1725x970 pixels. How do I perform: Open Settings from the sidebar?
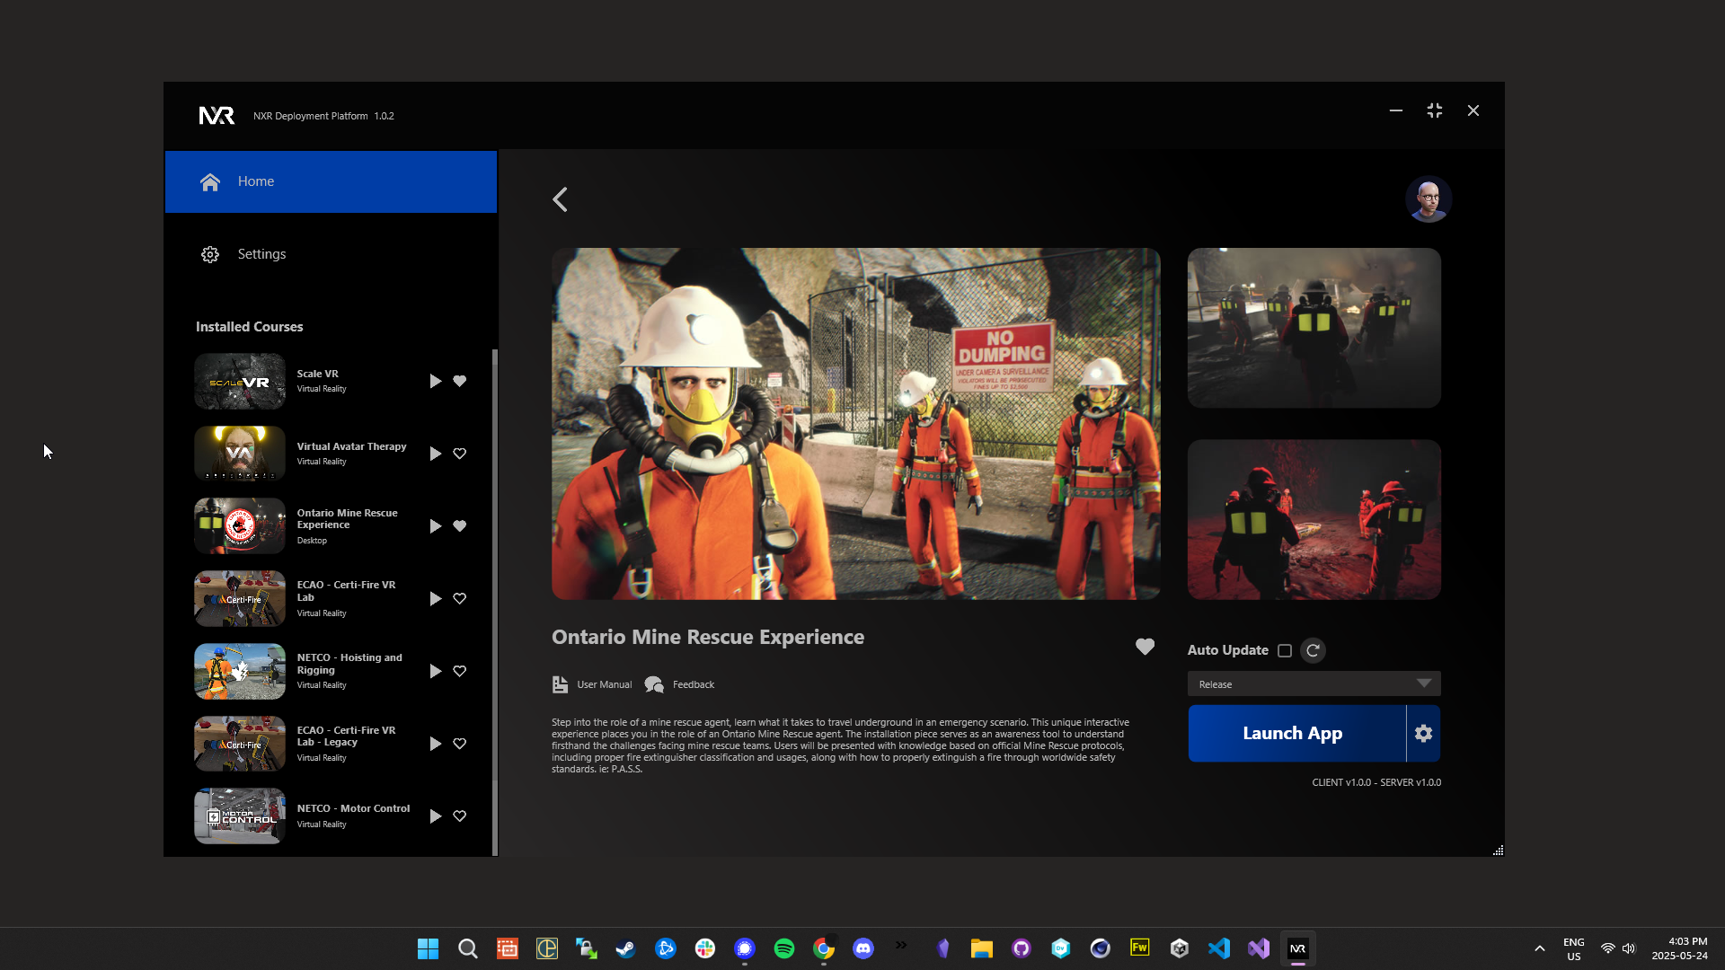click(261, 254)
